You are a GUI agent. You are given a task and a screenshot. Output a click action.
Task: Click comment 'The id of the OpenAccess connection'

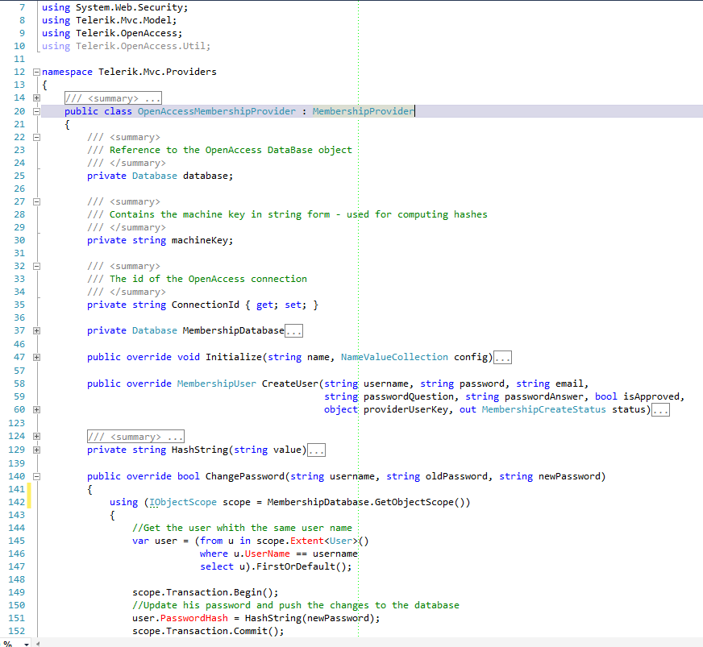click(x=209, y=279)
